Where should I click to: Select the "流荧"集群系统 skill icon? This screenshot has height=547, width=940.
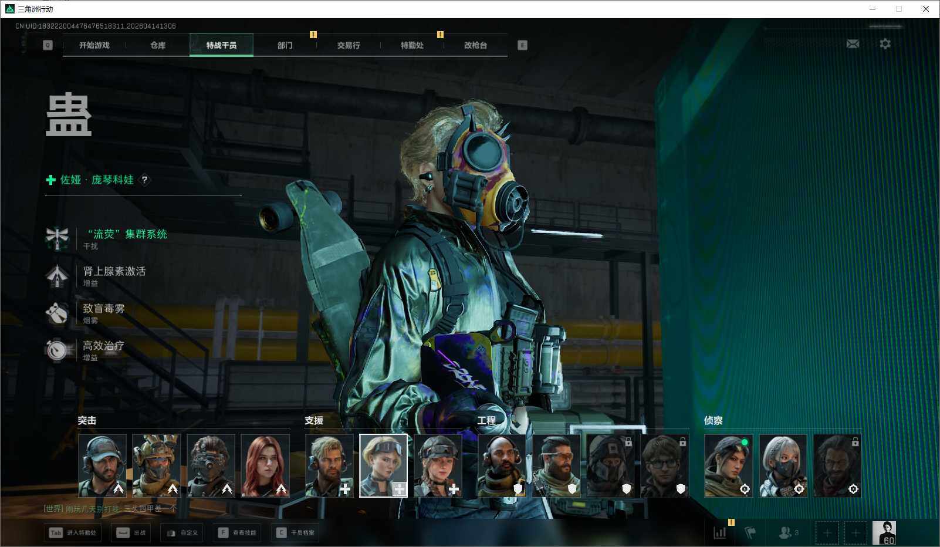tap(58, 238)
